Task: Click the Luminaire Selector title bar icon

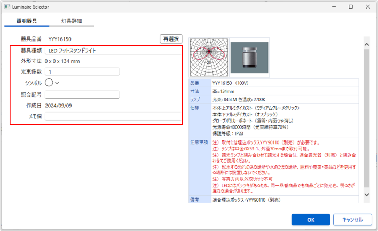Action: click(x=7, y=6)
